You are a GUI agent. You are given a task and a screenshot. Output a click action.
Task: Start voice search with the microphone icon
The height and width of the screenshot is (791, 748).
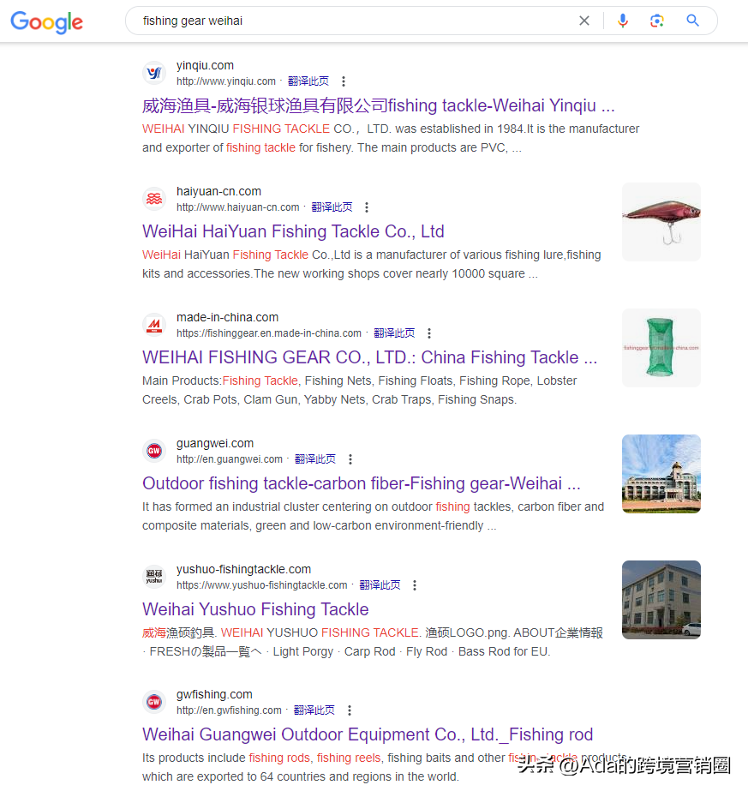(623, 21)
